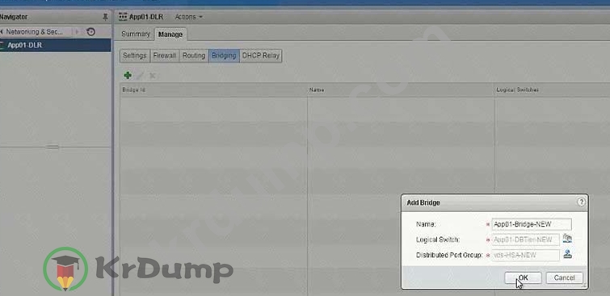Click the bridge Name input field
The width and height of the screenshot is (610, 296).
[532, 224]
